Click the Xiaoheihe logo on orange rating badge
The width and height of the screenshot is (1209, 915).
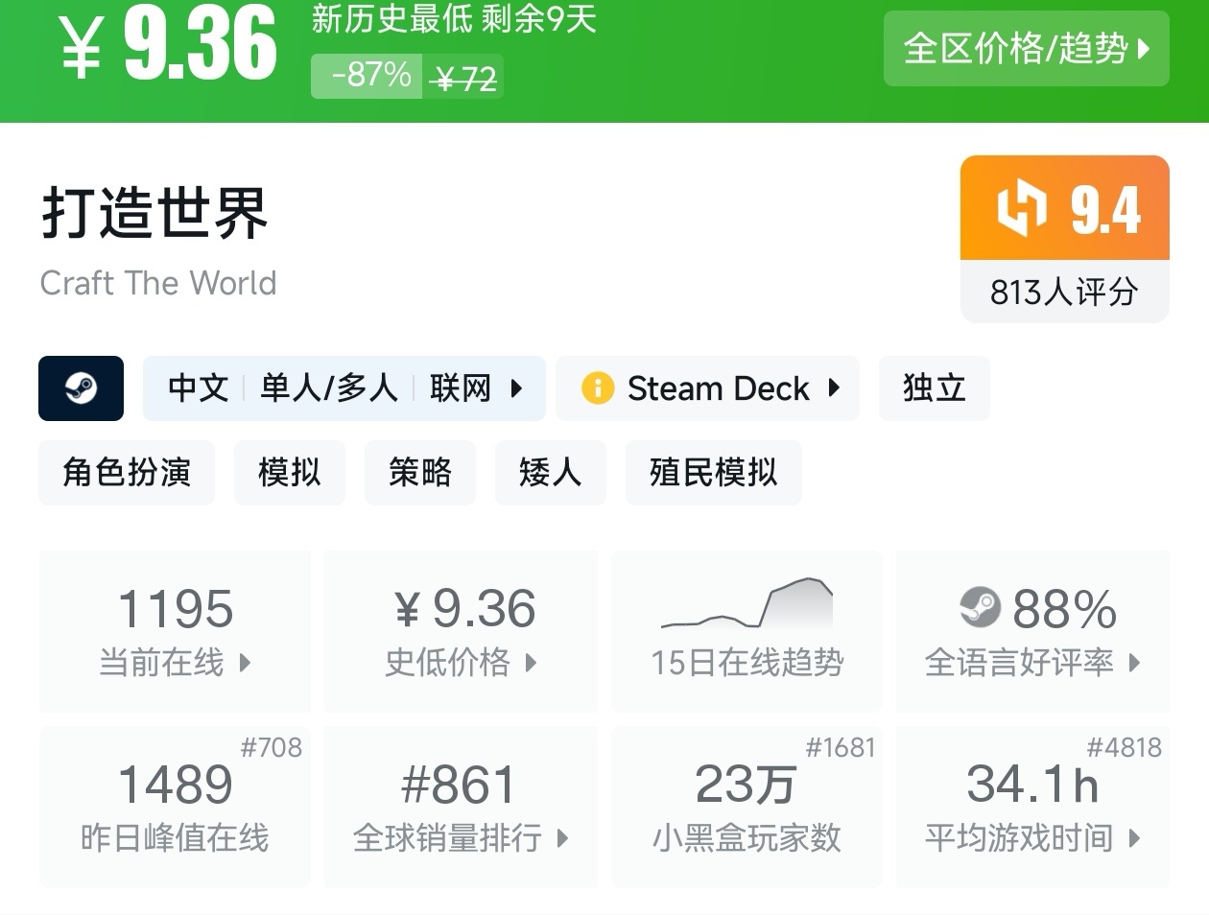(1021, 207)
